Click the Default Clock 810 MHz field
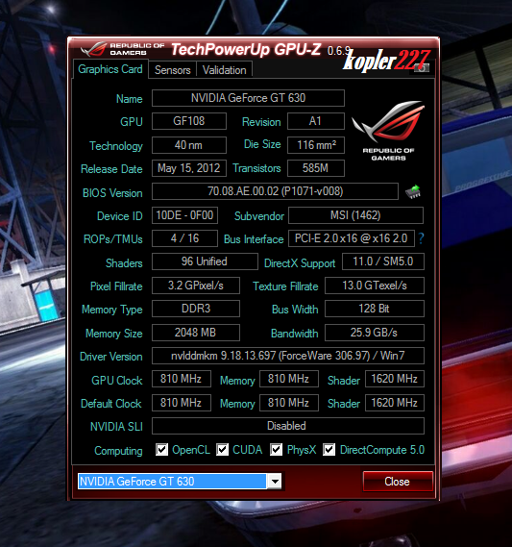Viewport: 512px width, 547px height. 182,403
